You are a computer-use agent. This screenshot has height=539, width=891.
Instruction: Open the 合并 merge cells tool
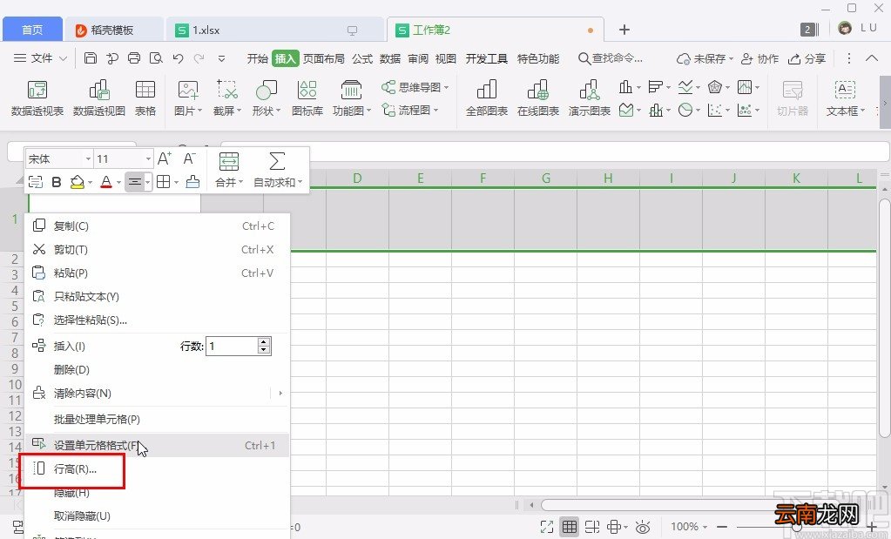click(229, 169)
